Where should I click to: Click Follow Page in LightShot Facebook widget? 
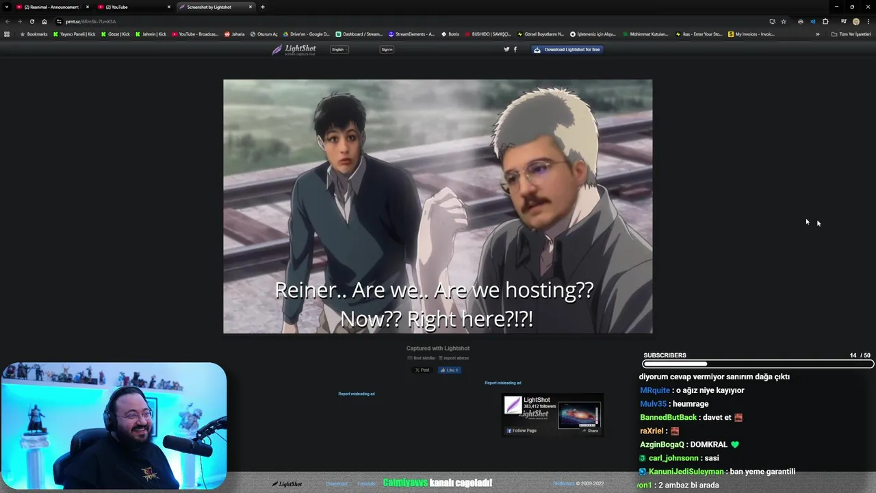(x=521, y=431)
